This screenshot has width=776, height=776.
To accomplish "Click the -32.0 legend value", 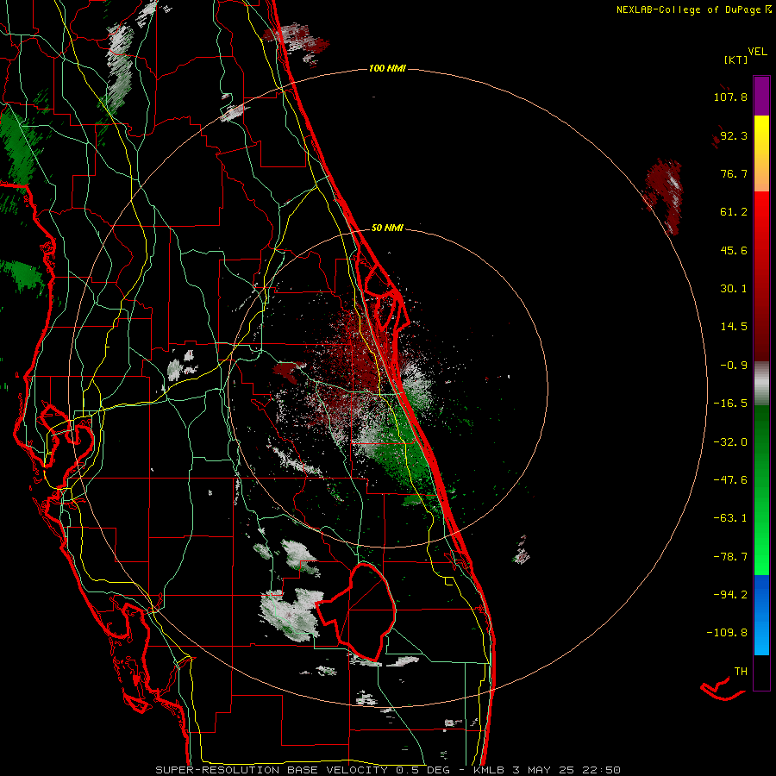I will 730,442.
